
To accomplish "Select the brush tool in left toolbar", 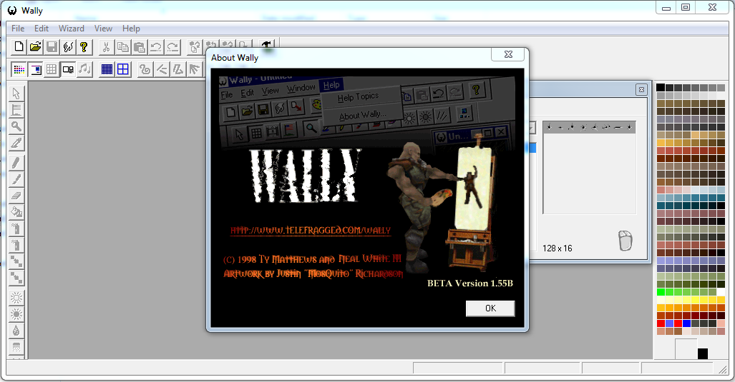I will pos(16,179).
